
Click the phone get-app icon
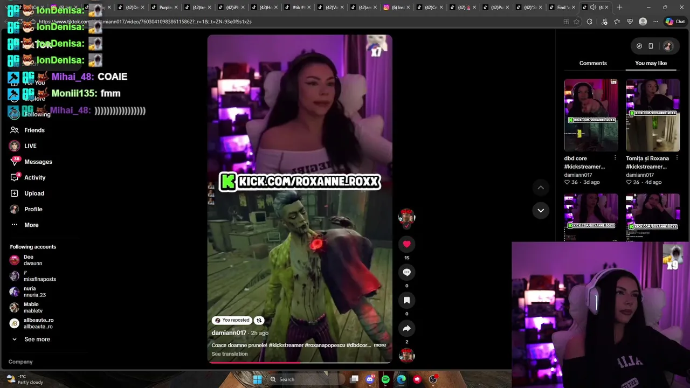[651, 46]
